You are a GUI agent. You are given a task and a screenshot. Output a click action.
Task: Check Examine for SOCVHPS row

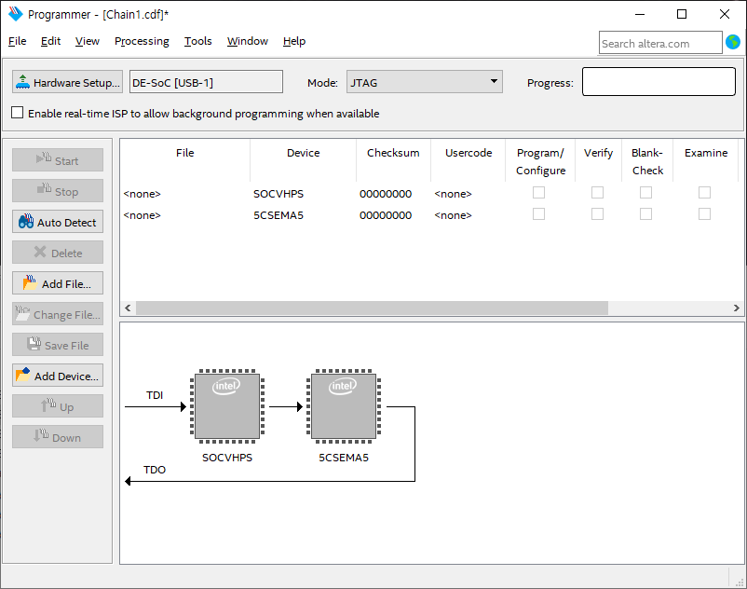(704, 193)
